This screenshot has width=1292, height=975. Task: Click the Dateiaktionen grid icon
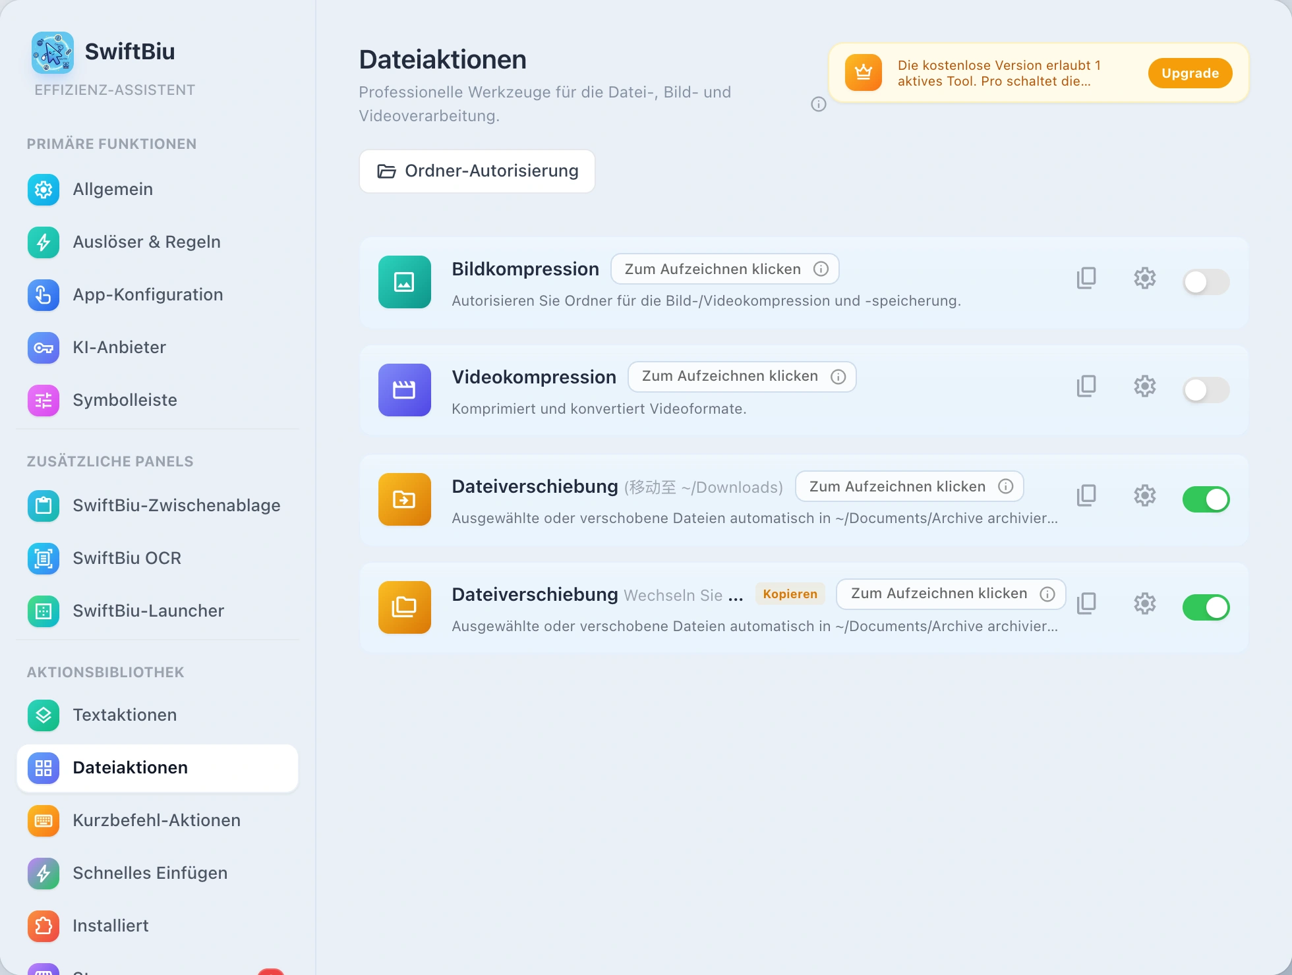click(44, 768)
